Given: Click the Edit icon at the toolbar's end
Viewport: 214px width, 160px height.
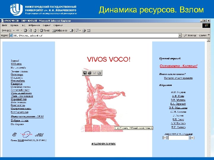Looking at the screenshot, I should point(89,31).
